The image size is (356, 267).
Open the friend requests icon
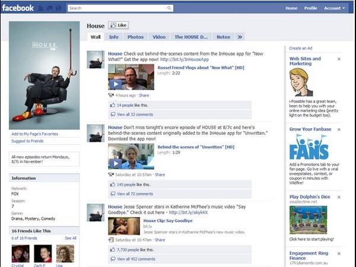coord(42,8)
